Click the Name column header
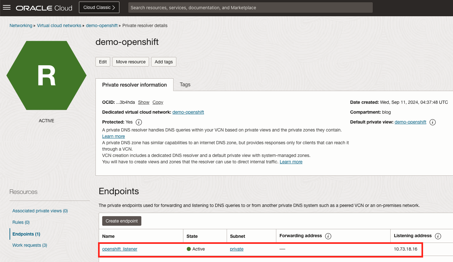This screenshot has height=262, width=453. coord(108,236)
